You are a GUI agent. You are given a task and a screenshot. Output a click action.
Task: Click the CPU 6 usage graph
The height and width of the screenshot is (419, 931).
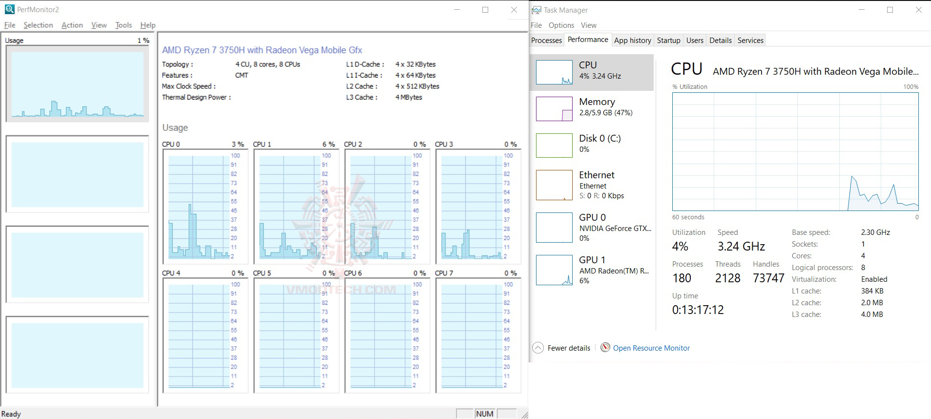click(387, 335)
